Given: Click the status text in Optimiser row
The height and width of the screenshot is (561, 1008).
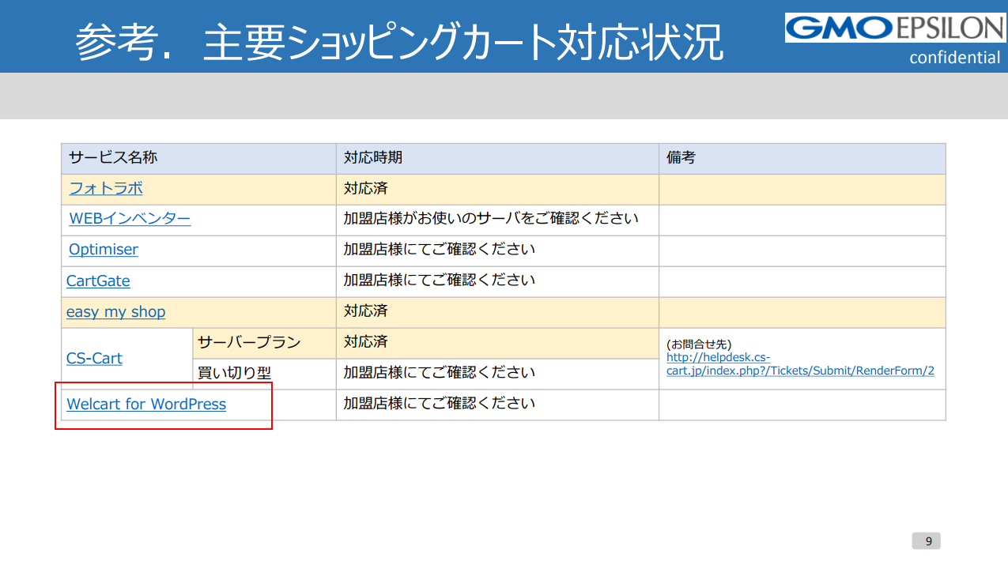Looking at the screenshot, I should tap(440, 250).
